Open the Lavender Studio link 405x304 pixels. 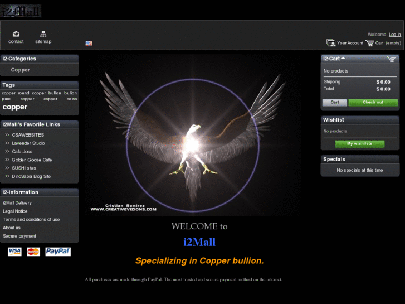tap(28, 143)
